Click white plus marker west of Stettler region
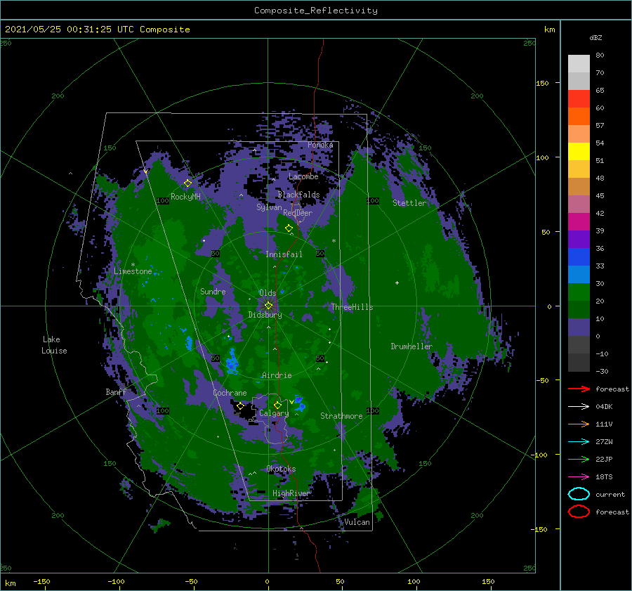The height and width of the screenshot is (591, 632). click(x=397, y=282)
